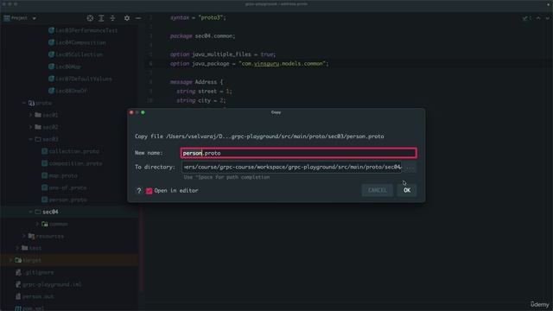
Task: Click the 'message Address {' line in editor
Action: [196, 82]
